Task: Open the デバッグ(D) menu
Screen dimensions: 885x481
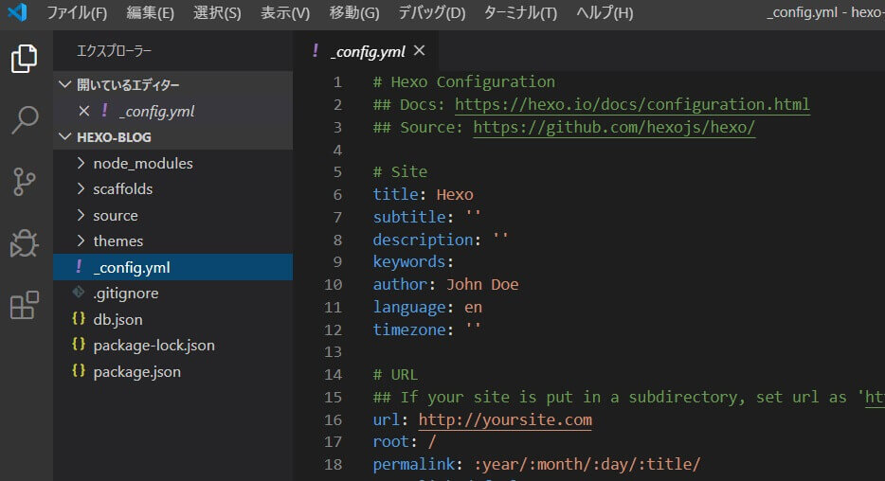Action: (x=432, y=12)
